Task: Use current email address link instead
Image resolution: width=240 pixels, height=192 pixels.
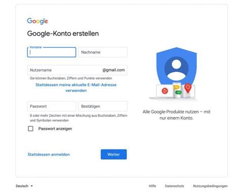Action: point(76,88)
